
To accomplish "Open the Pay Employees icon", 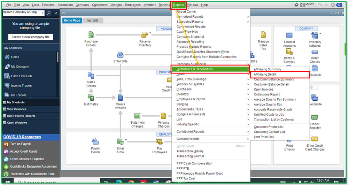I will (x=159, y=142).
